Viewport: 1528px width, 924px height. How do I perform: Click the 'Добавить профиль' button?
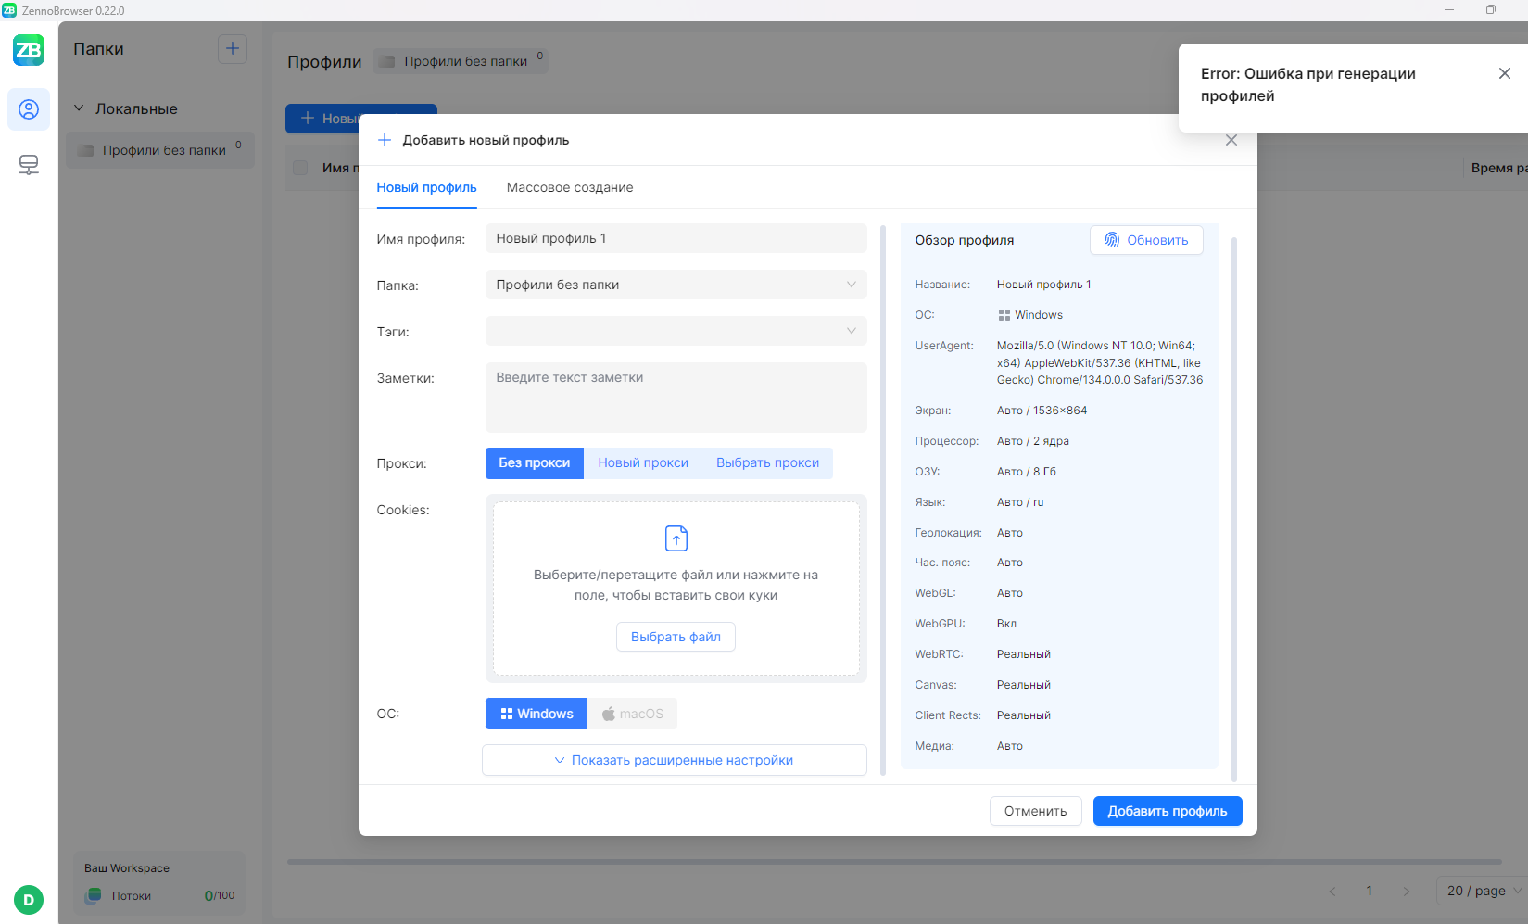[1167, 811]
